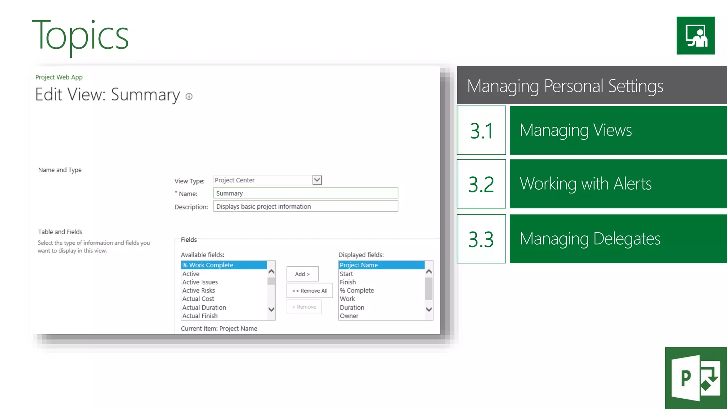
Task: Open the 3.3 Managing Delegates topic
Action: 618,239
